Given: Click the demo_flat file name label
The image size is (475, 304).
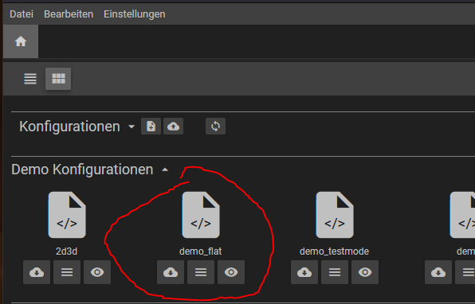Looking at the screenshot, I should click(x=201, y=251).
